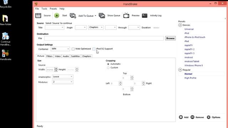Open the Anamorphic Loose dropdown
The height and width of the screenshot is (128, 228).
pos(63,77)
